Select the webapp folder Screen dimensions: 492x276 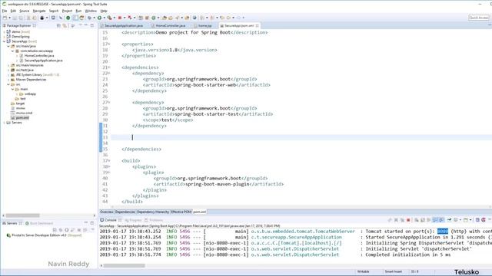tap(30, 94)
